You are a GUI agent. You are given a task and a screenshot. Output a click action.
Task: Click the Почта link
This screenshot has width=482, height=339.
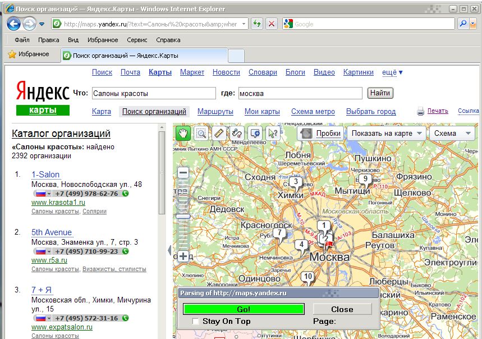[x=130, y=72]
